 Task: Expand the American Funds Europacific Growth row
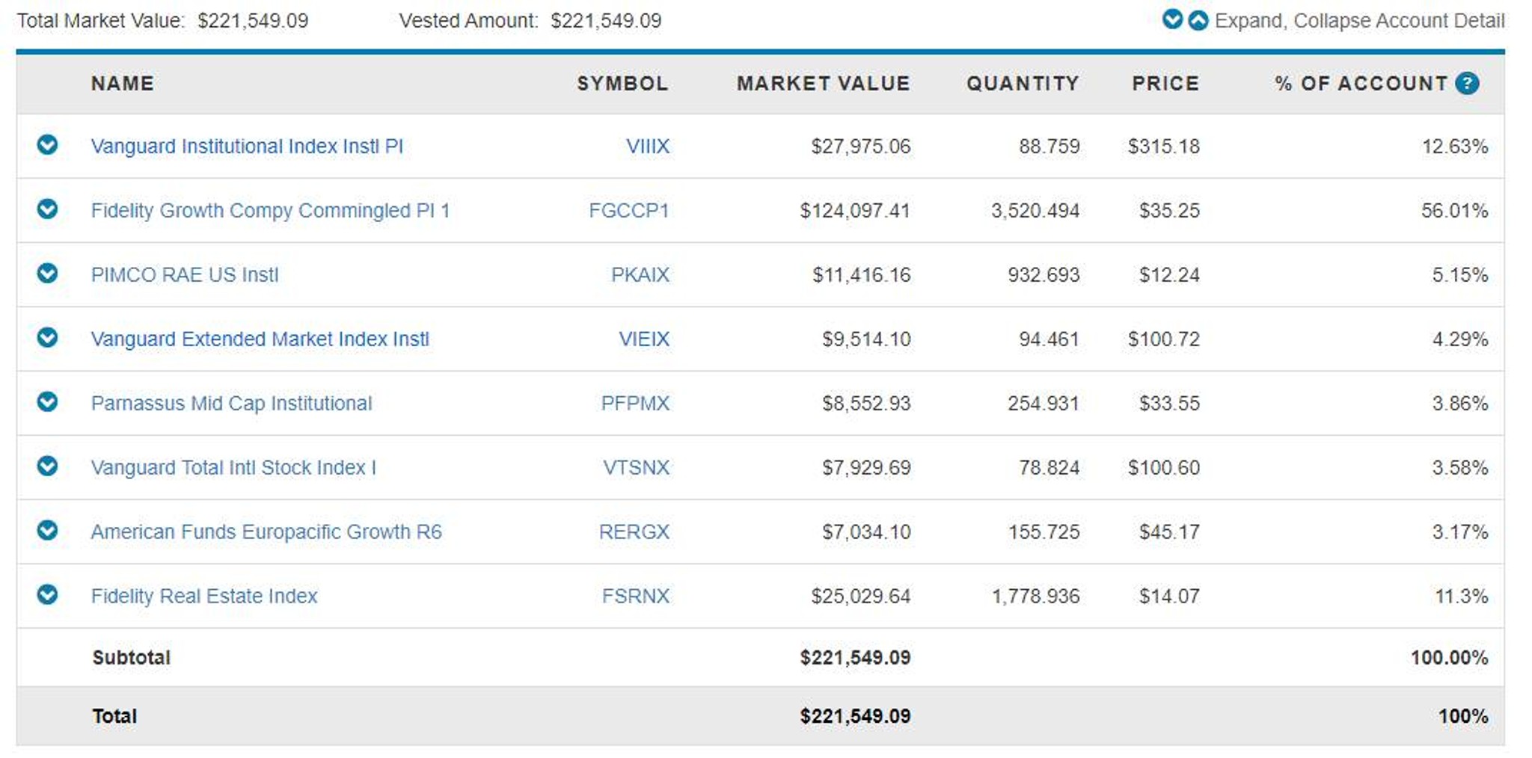click(x=47, y=530)
